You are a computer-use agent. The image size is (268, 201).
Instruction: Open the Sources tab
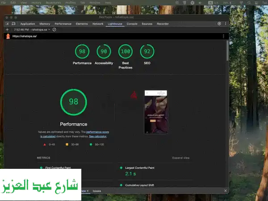(x=147, y=24)
